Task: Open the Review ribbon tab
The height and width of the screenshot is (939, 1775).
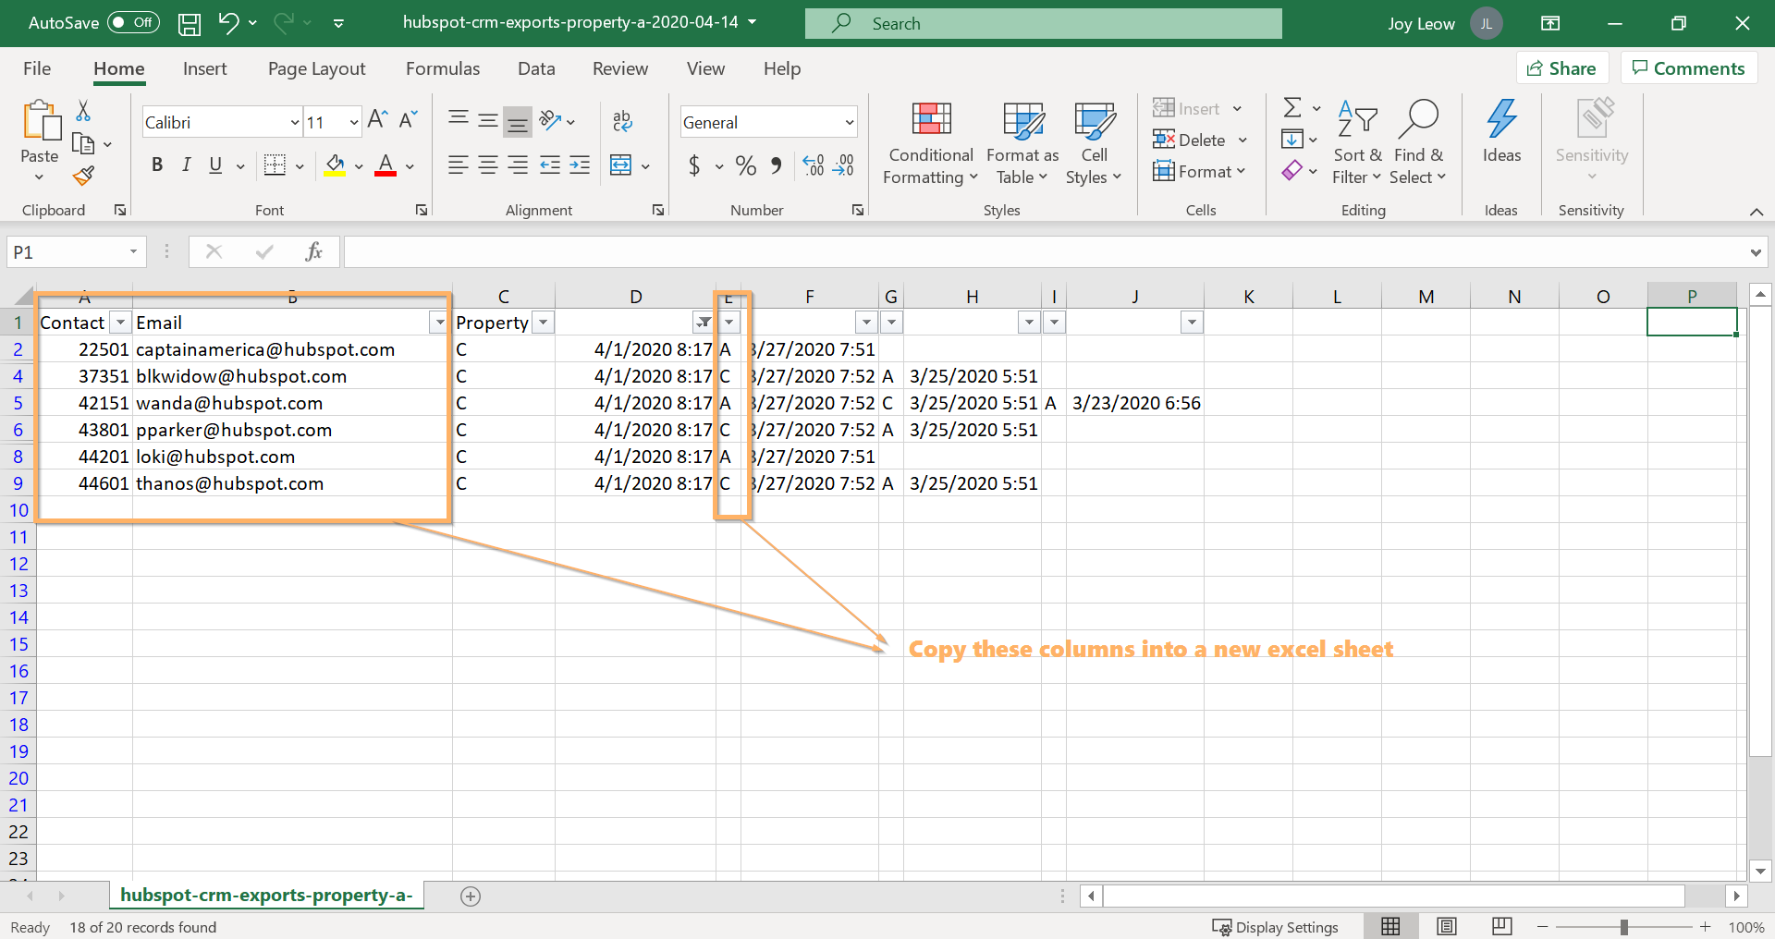Action: click(619, 67)
